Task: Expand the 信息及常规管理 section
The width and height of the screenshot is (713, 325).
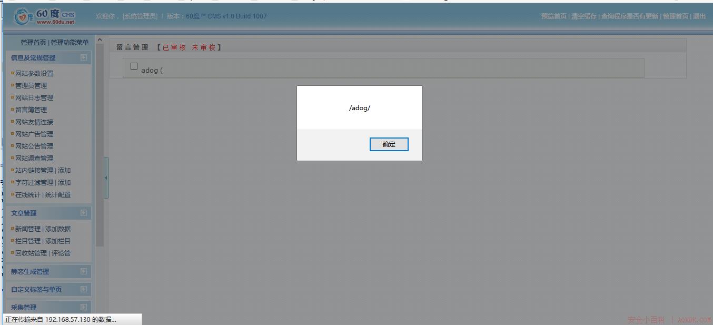Action: click(83, 57)
